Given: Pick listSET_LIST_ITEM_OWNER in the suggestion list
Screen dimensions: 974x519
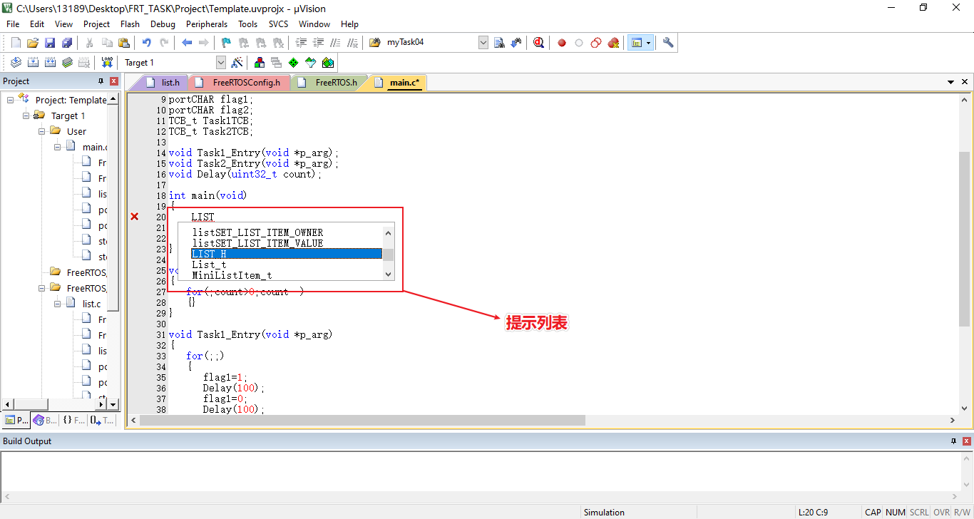Looking at the screenshot, I should [287, 232].
